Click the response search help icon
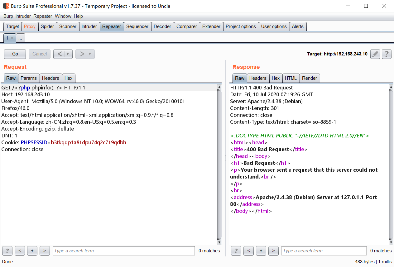This screenshot has width=394, height=267. 236,250
